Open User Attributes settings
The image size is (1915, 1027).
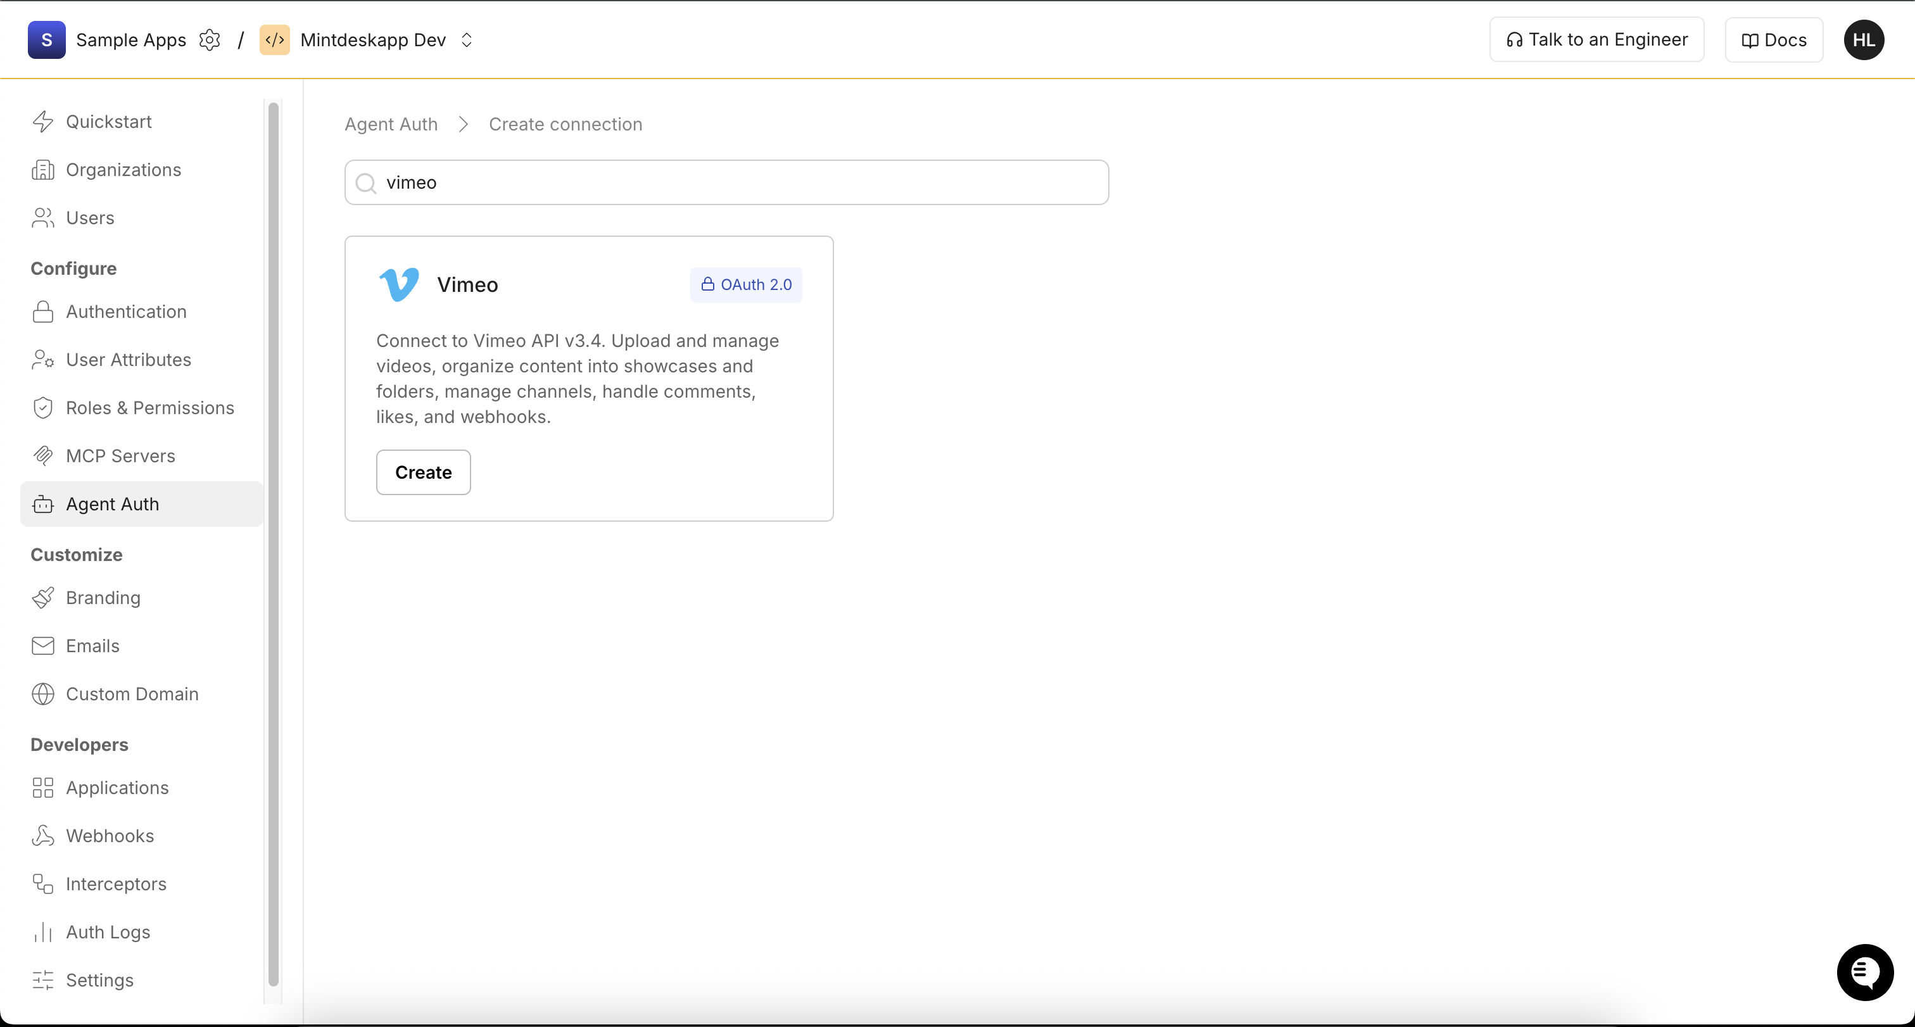point(129,359)
